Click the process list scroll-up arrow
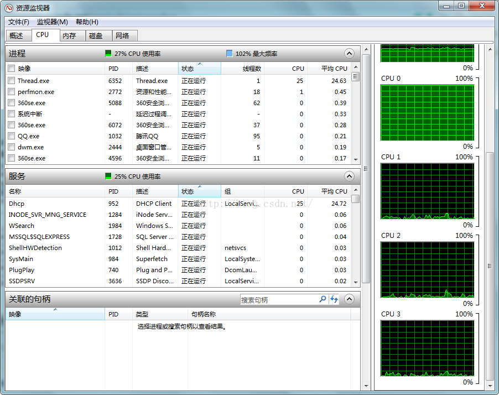Viewport: 499px width, 395px height. 356,67
